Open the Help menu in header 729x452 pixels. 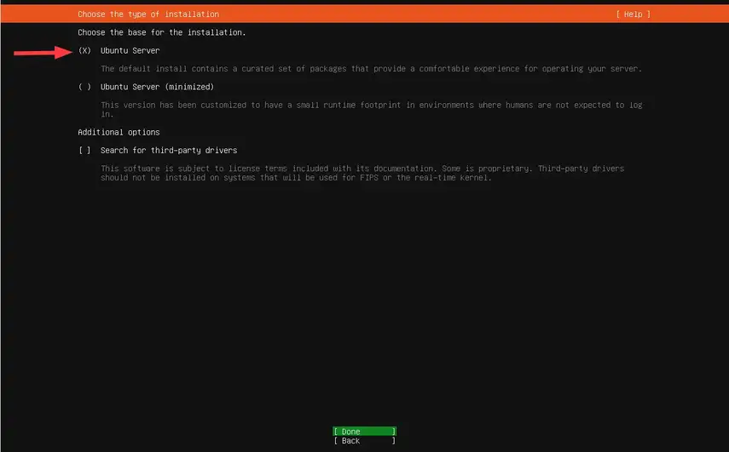tap(632, 14)
